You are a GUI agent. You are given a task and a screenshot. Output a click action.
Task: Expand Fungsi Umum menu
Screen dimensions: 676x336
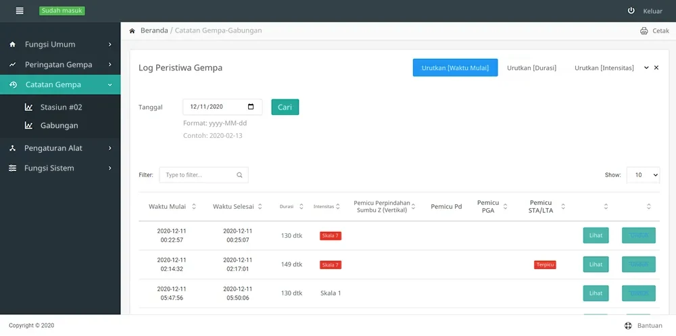click(x=110, y=45)
